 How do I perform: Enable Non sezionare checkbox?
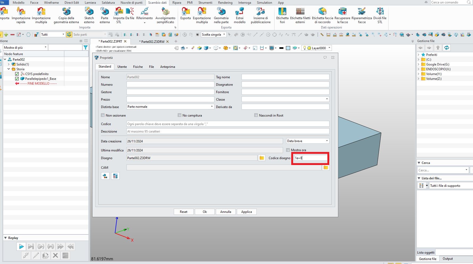[103, 115]
